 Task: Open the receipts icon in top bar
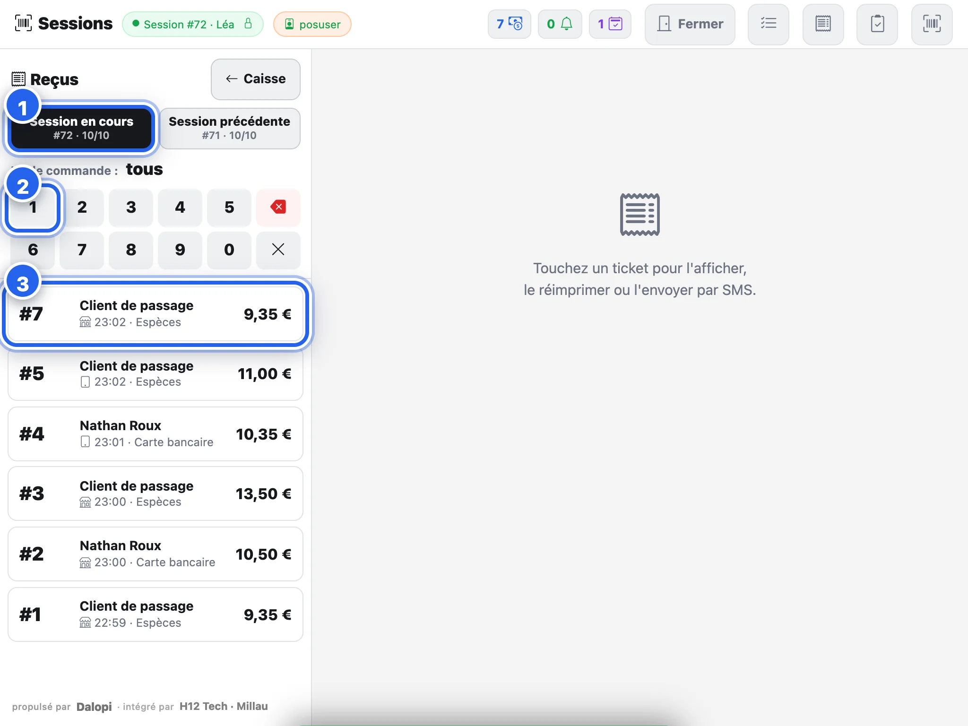click(823, 24)
